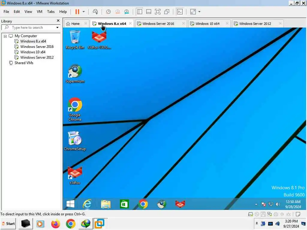Click the stretch guest display icon
This screenshot has height=230, width=307.
(x=193, y=12)
